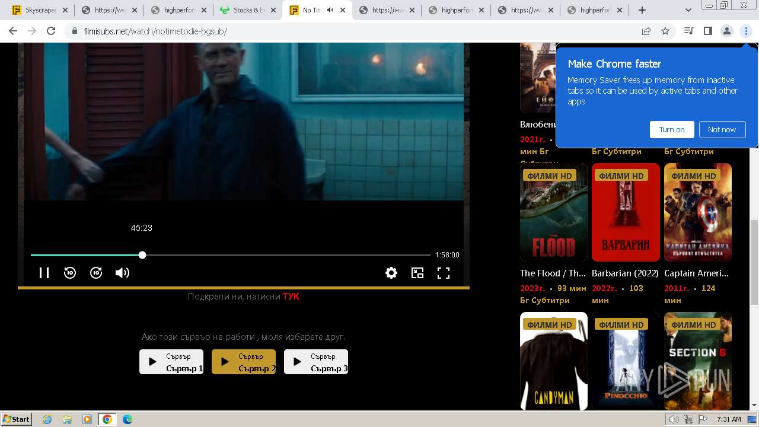Click the video progress bar handle
Screen dimensions: 759x427
click(x=142, y=255)
